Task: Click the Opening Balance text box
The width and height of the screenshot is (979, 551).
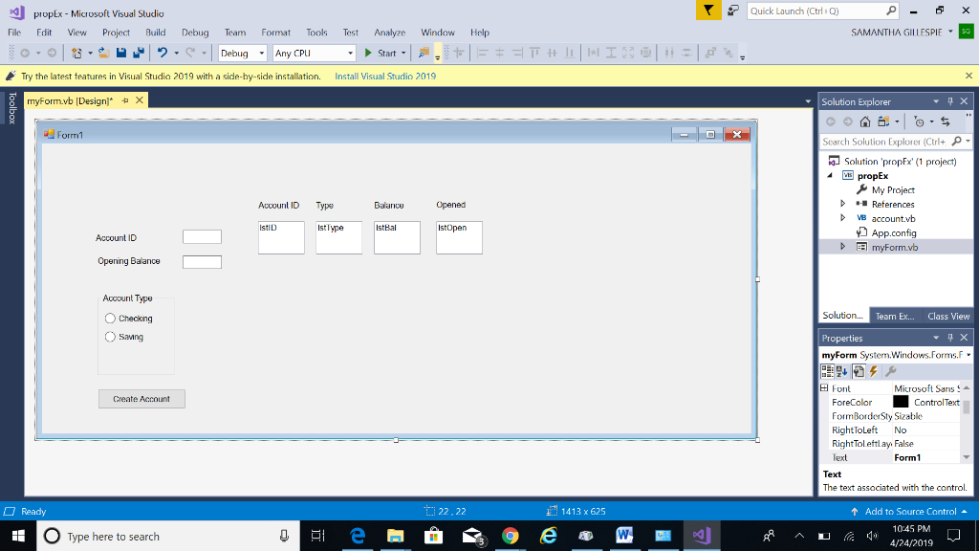Action: pos(203,262)
